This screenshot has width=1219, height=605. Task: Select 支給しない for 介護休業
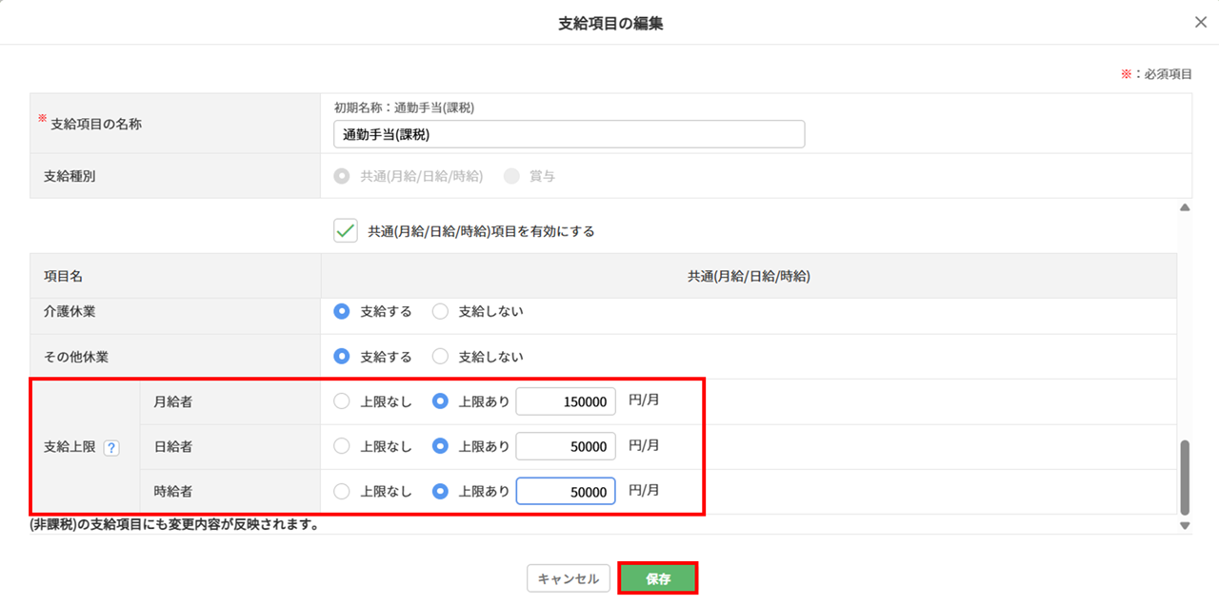(x=440, y=311)
